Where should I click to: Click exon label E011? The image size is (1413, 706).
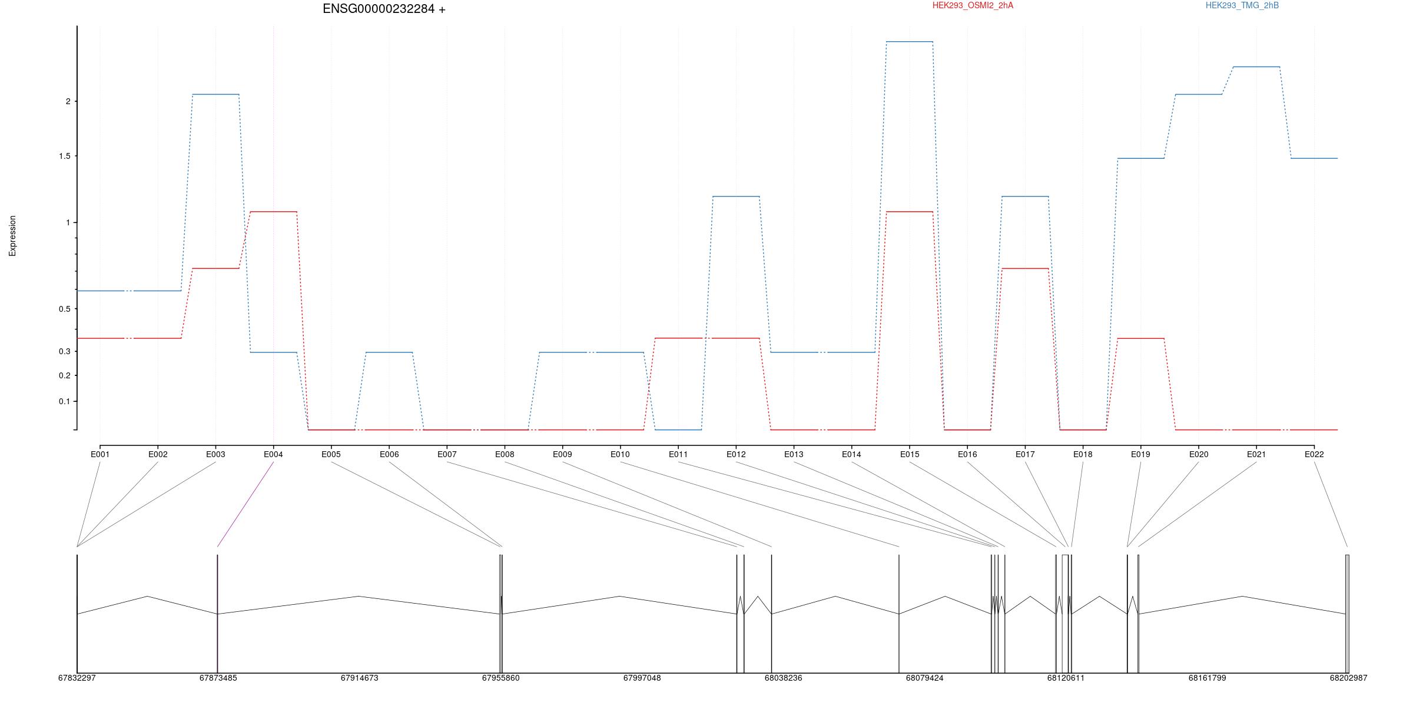(x=678, y=454)
